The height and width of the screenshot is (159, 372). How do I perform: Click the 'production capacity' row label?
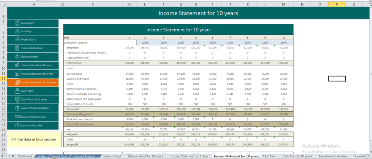pyautogui.click(x=76, y=43)
